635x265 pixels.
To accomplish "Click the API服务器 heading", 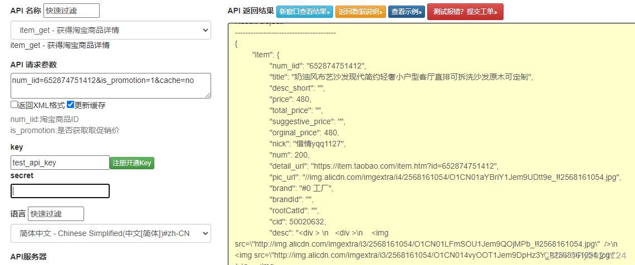I will (x=28, y=257).
